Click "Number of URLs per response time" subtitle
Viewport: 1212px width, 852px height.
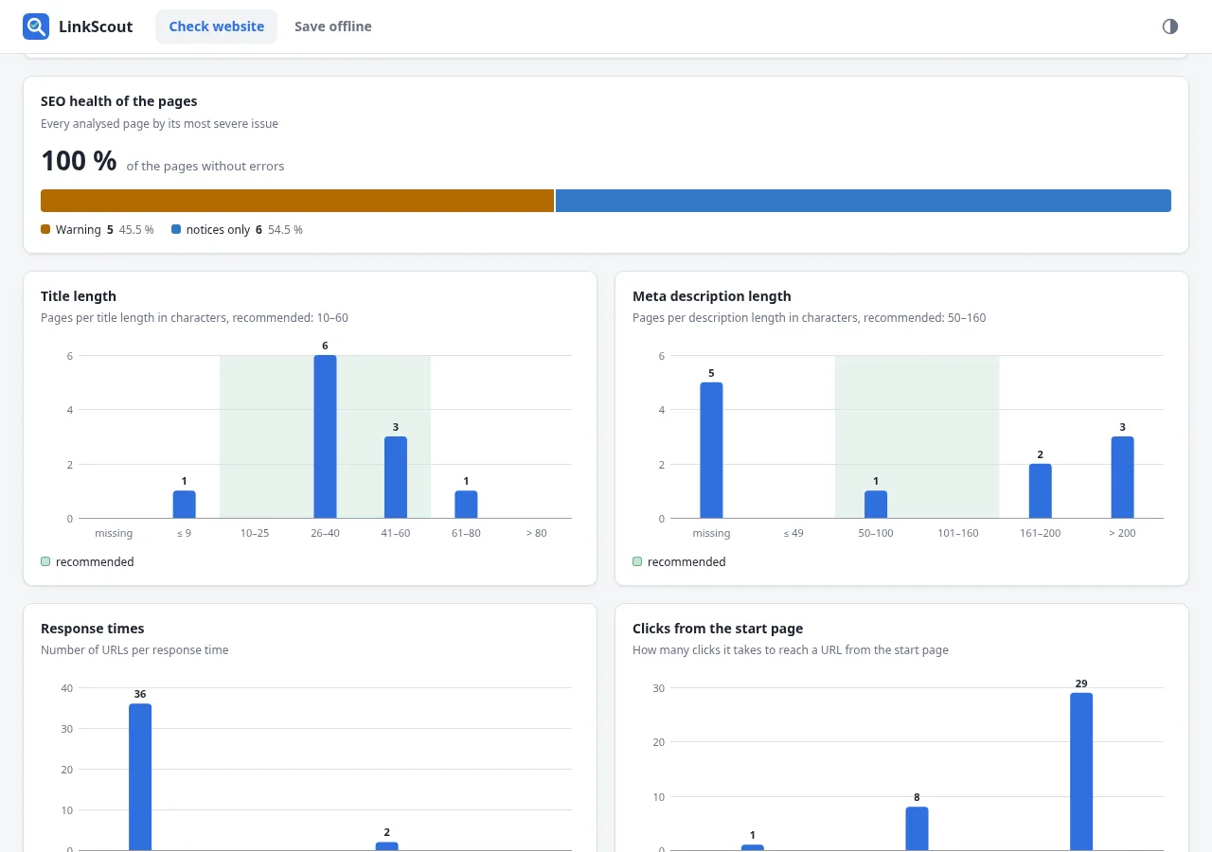pyautogui.click(x=134, y=650)
